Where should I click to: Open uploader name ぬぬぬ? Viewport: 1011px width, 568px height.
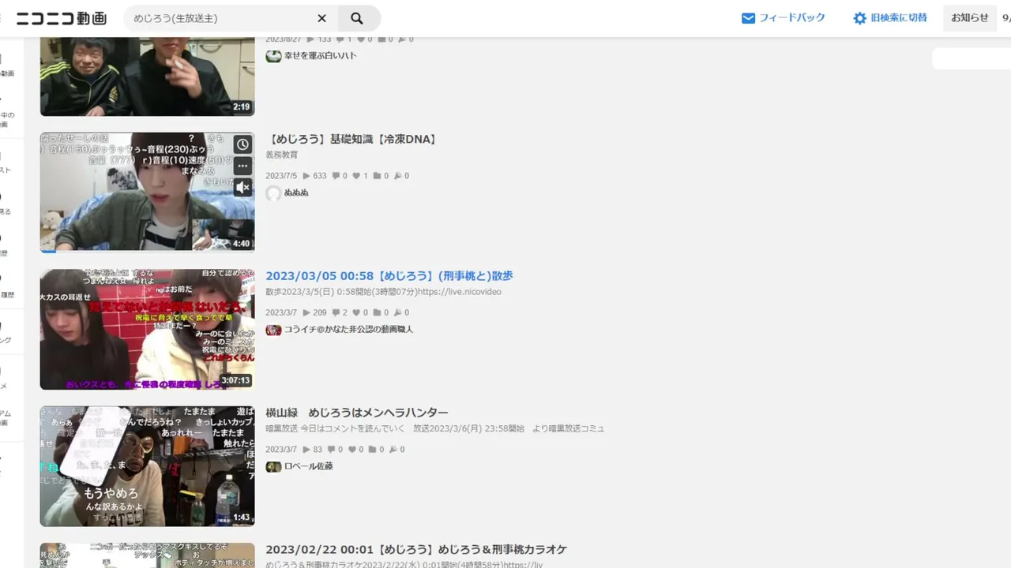click(x=296, y=192)
